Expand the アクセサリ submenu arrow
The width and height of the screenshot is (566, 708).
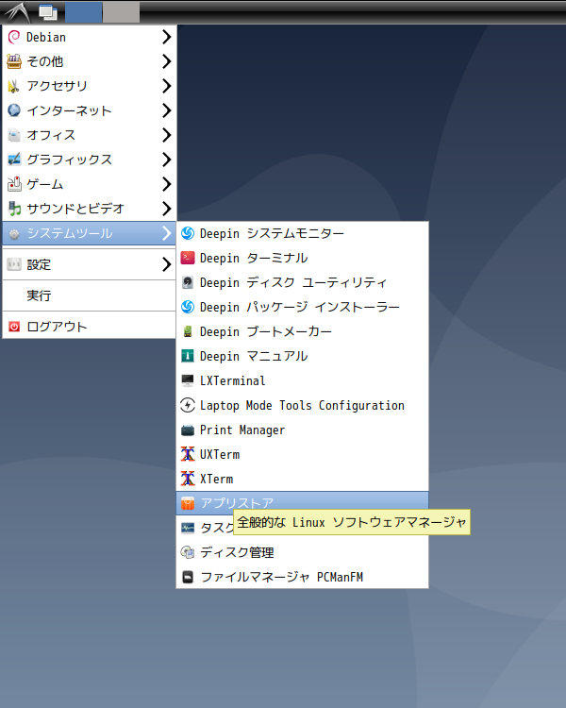click(x=167, y=86)
